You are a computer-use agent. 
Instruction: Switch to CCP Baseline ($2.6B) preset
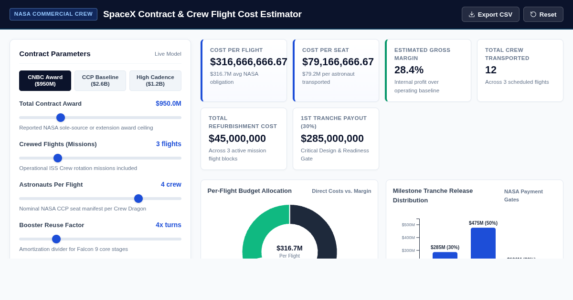coord(100,80)
